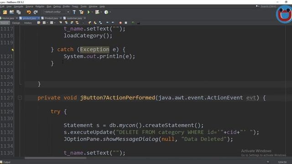Click the Save All icon in main toolbar
This screenshot has width=292, height=164.
point(18,12)
